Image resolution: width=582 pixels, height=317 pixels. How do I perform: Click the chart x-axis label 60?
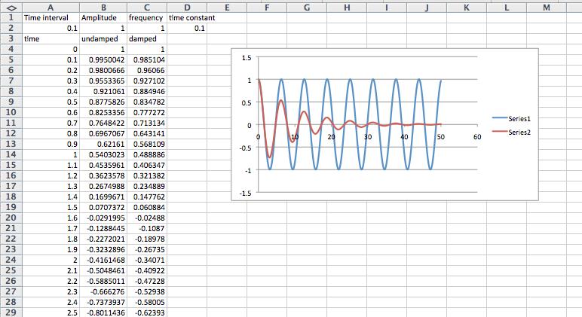click(x=477, y=137)
